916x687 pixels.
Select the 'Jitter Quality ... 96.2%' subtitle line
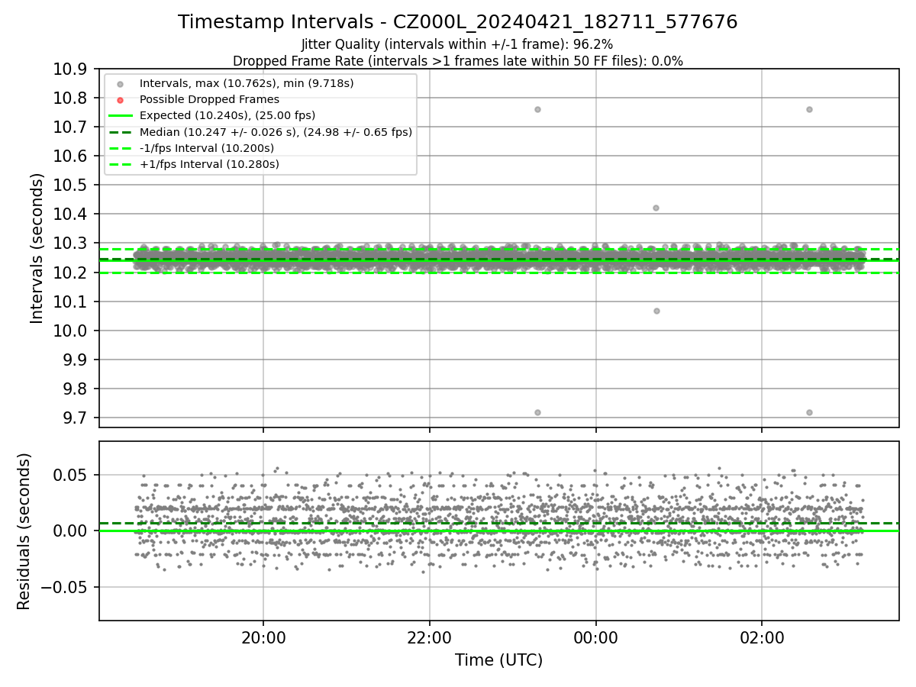[457, 45]
